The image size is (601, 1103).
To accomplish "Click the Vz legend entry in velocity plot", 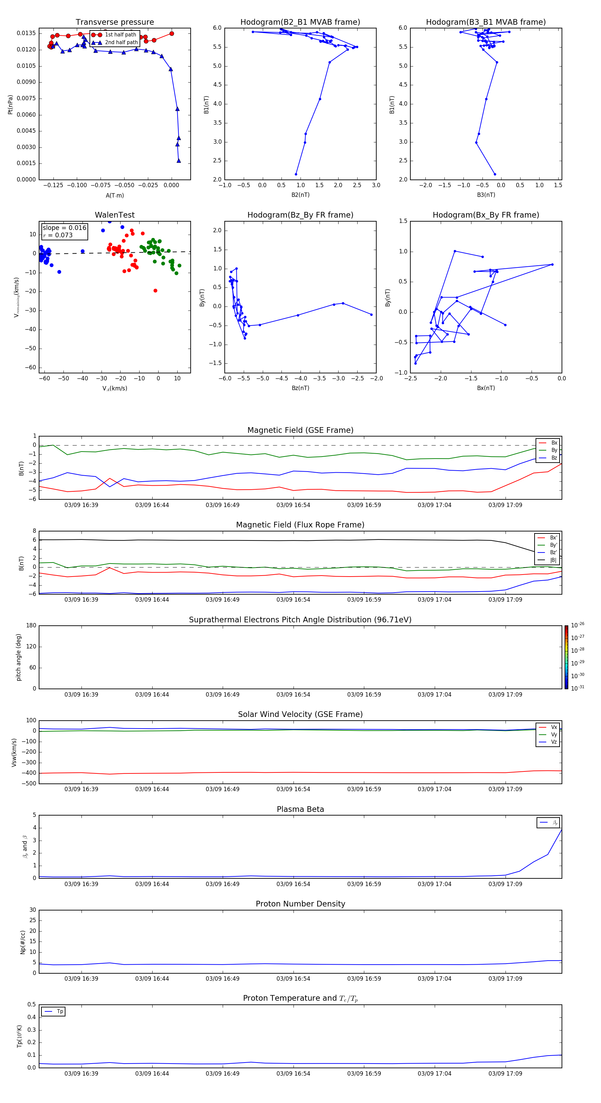I will click(548, 742).
